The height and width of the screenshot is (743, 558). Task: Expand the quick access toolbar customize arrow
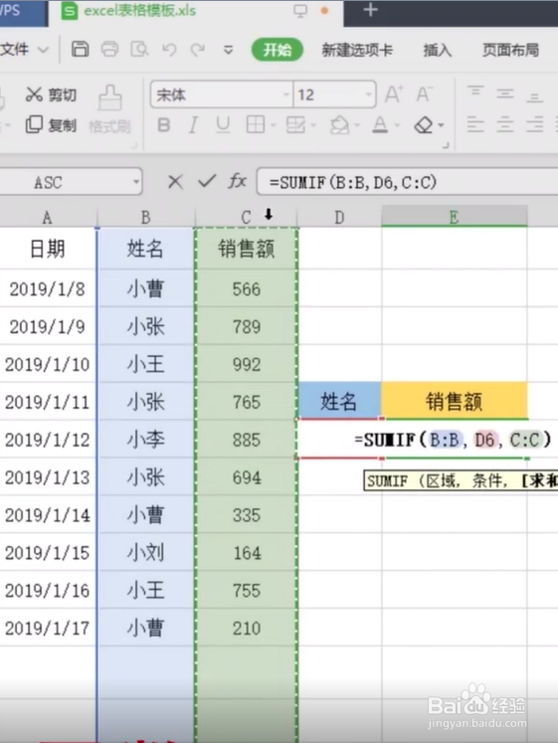click(229, 50)
